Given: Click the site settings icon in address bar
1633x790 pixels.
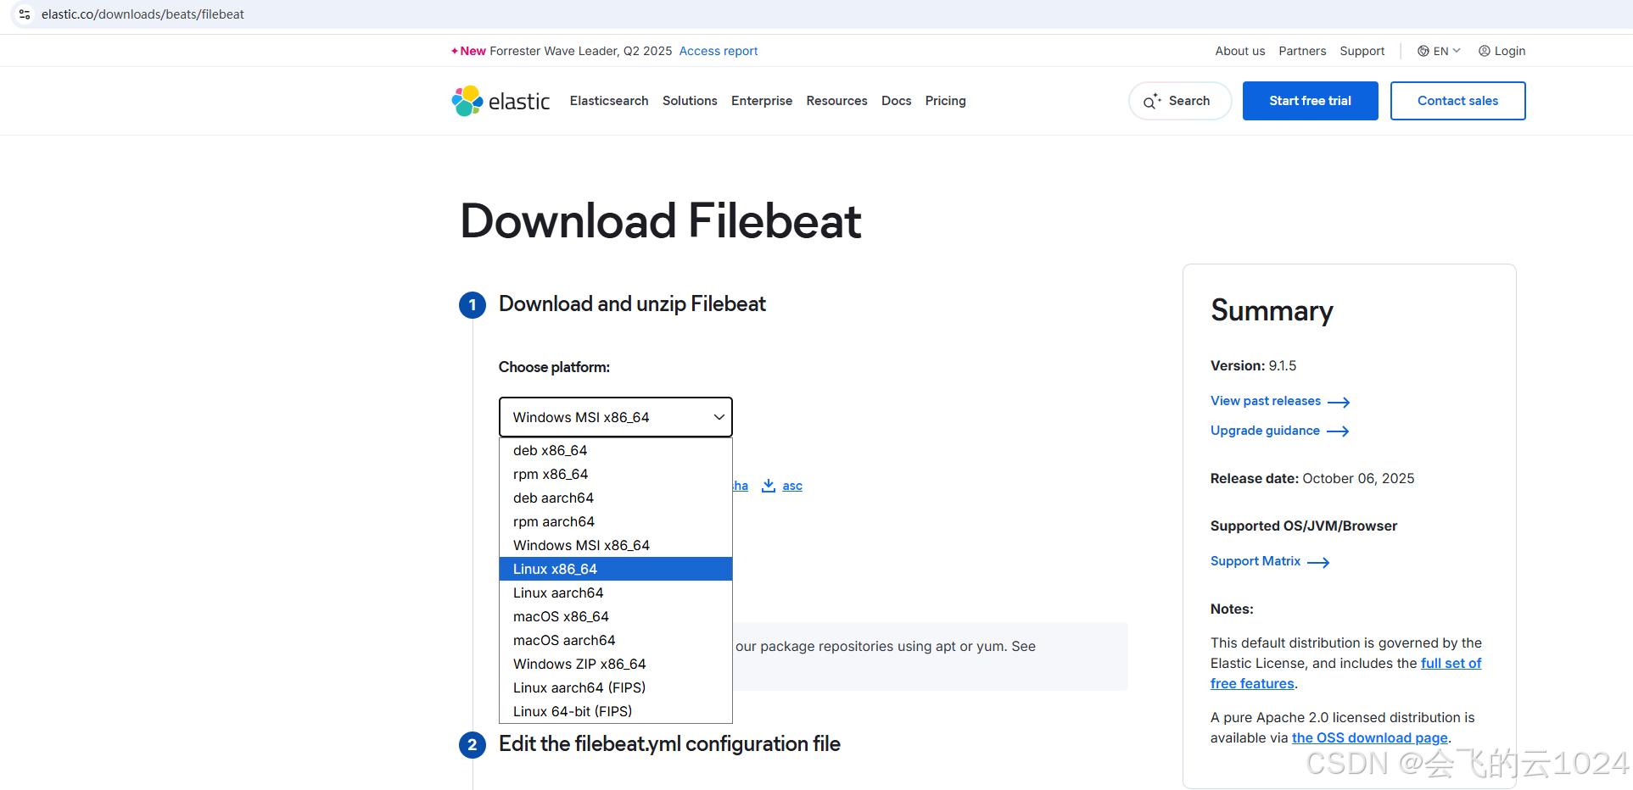Looking at the screenshot, I should pyautogui.click(x=25, y=14).
